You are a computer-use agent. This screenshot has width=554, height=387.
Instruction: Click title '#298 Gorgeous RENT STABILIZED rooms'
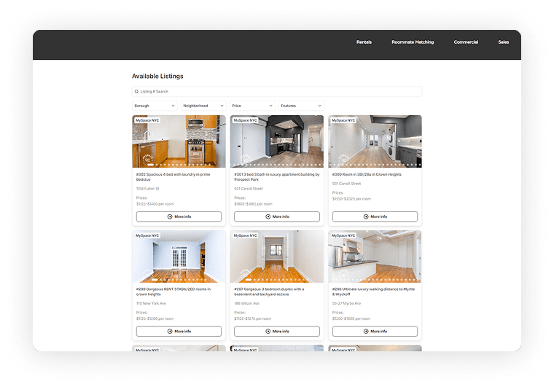(173, 292)
